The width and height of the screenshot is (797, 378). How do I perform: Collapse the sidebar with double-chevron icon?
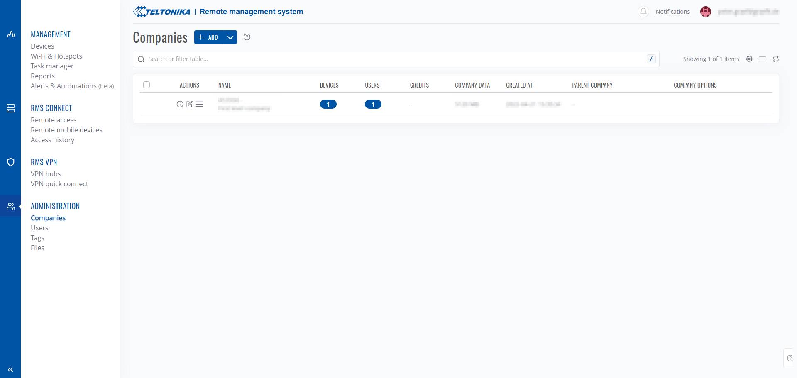10,370
